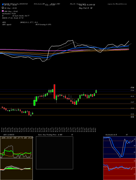The width and height of the screenshot is (136, 180).
Task: Click the last green candlestick on the right
Action: 96,91
